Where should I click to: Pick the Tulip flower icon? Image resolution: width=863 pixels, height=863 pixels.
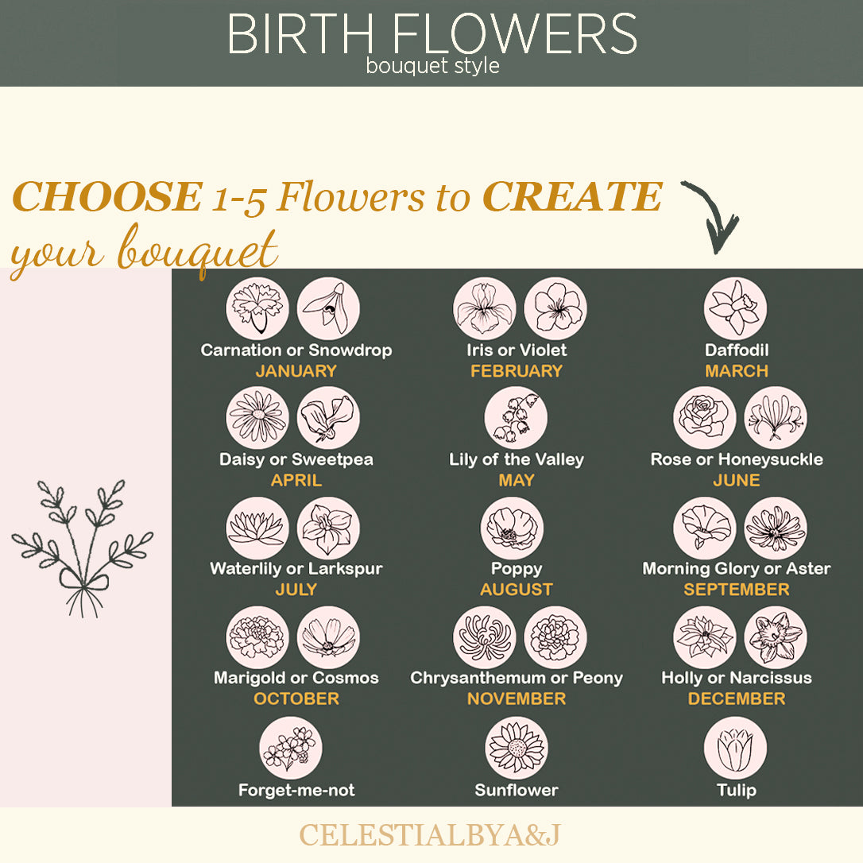click(736, 748)
